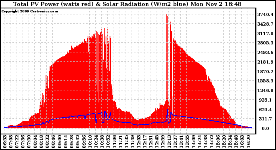Click the 12:45 time label
276x150 pixels.
[x=157, y=142]
